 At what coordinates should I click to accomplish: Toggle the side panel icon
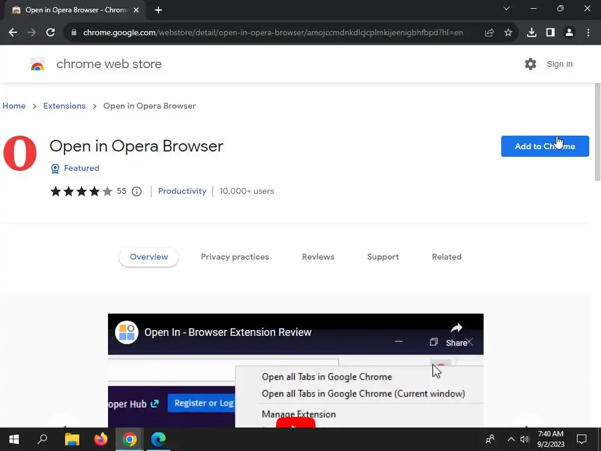pyautogui.click(x=551, y=33)
